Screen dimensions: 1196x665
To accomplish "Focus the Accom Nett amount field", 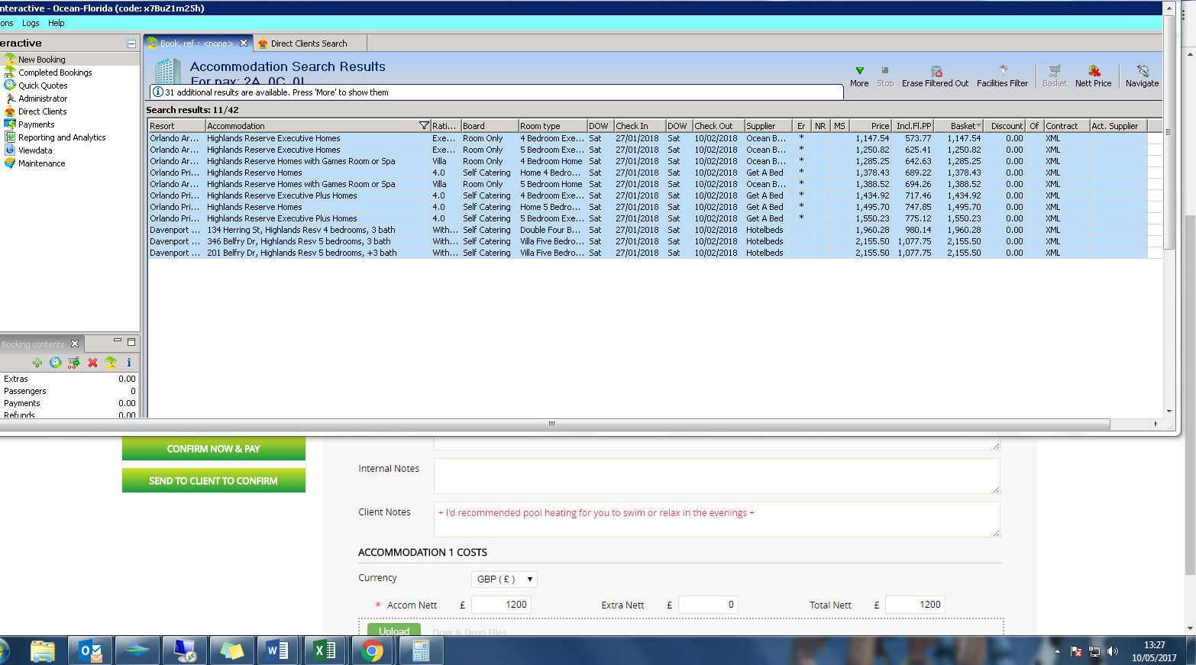I will [501, 605].
